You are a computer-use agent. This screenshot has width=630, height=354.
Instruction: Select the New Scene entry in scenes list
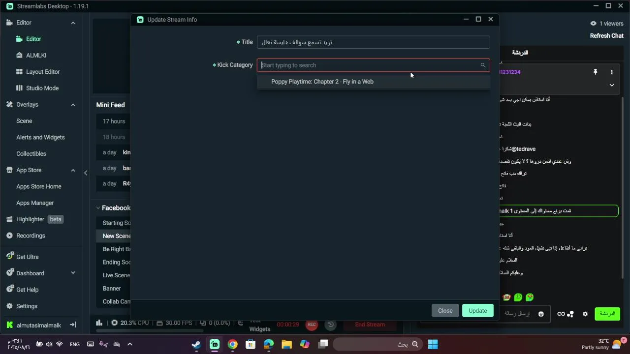[113, 236]
